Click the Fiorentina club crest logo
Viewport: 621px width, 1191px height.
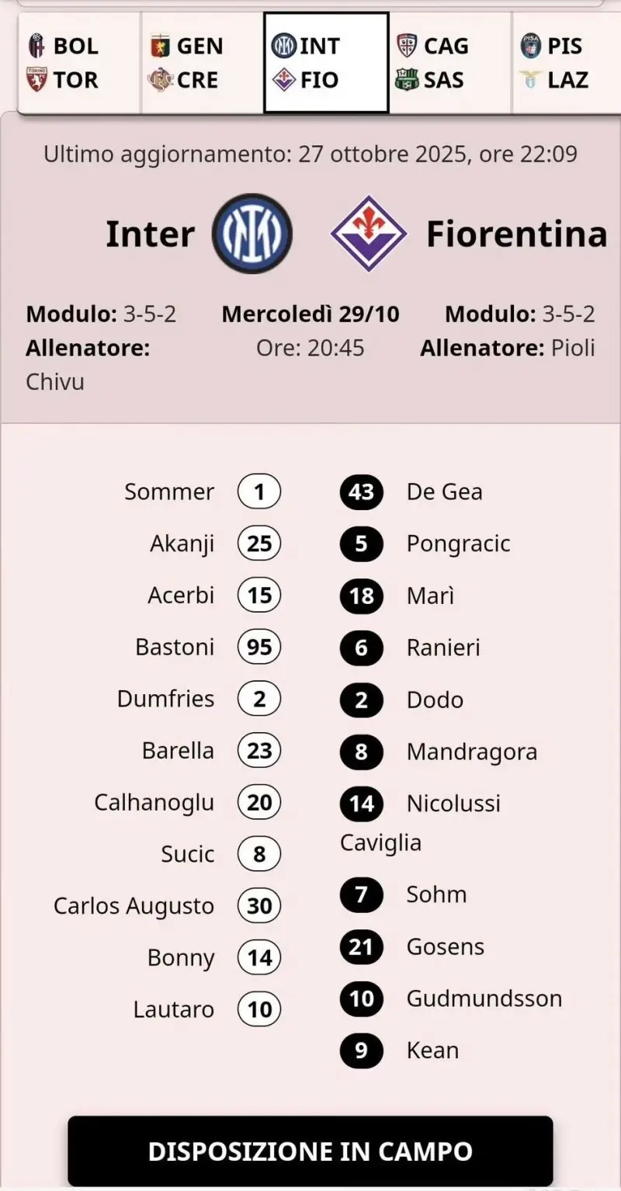(369, 234)
